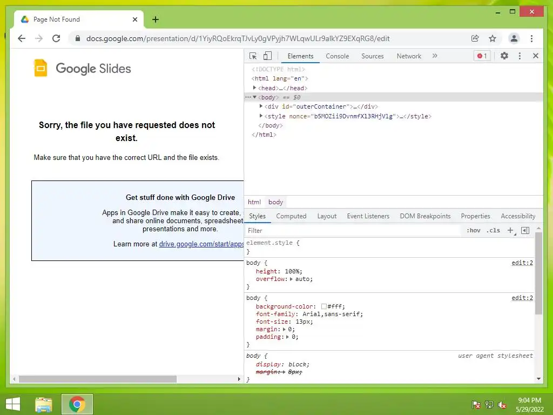The height and width of the screenshot is (415, 553).
Task: Open the Windows Start button
Action: pyautogui.click(x=13, y=404)
